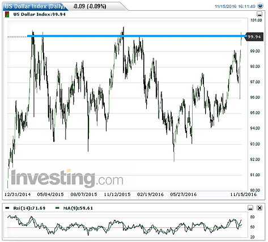268x242 pixels.
Task: Click the Investing.com watermark logo
Action: [67, 177]
